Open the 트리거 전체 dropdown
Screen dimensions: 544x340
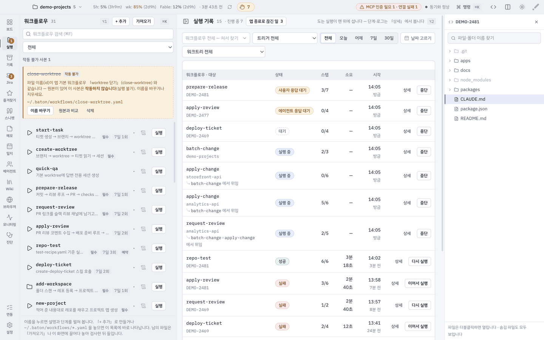pyautogui.click(x=285, y=38)
